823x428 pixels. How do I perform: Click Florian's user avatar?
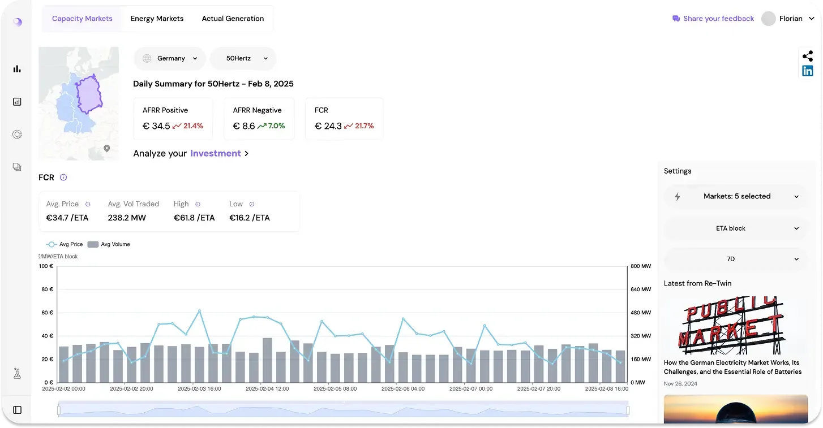coord(769,19)
